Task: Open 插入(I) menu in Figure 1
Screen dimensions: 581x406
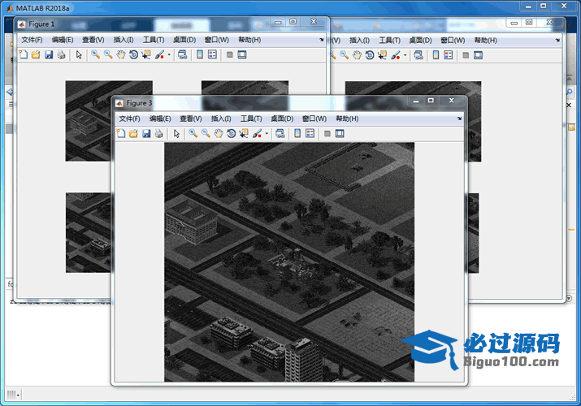Action: [124, 40]
